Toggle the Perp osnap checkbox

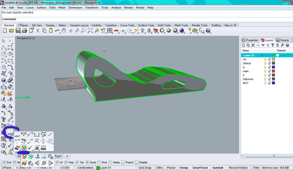[x=66, y=163]
